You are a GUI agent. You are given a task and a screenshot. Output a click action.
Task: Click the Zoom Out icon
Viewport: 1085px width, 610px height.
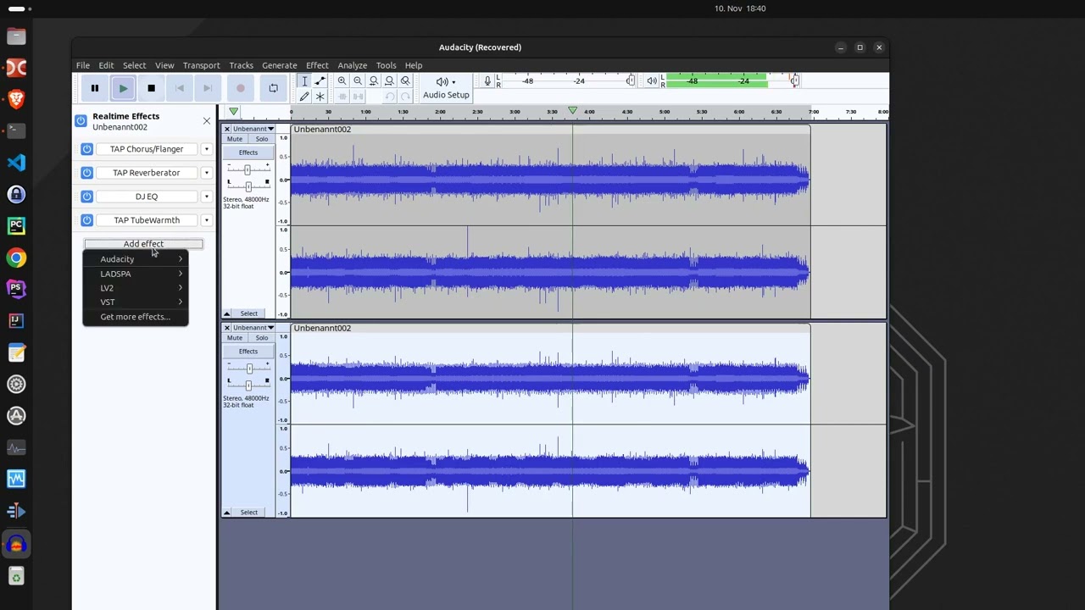(358, 81)
